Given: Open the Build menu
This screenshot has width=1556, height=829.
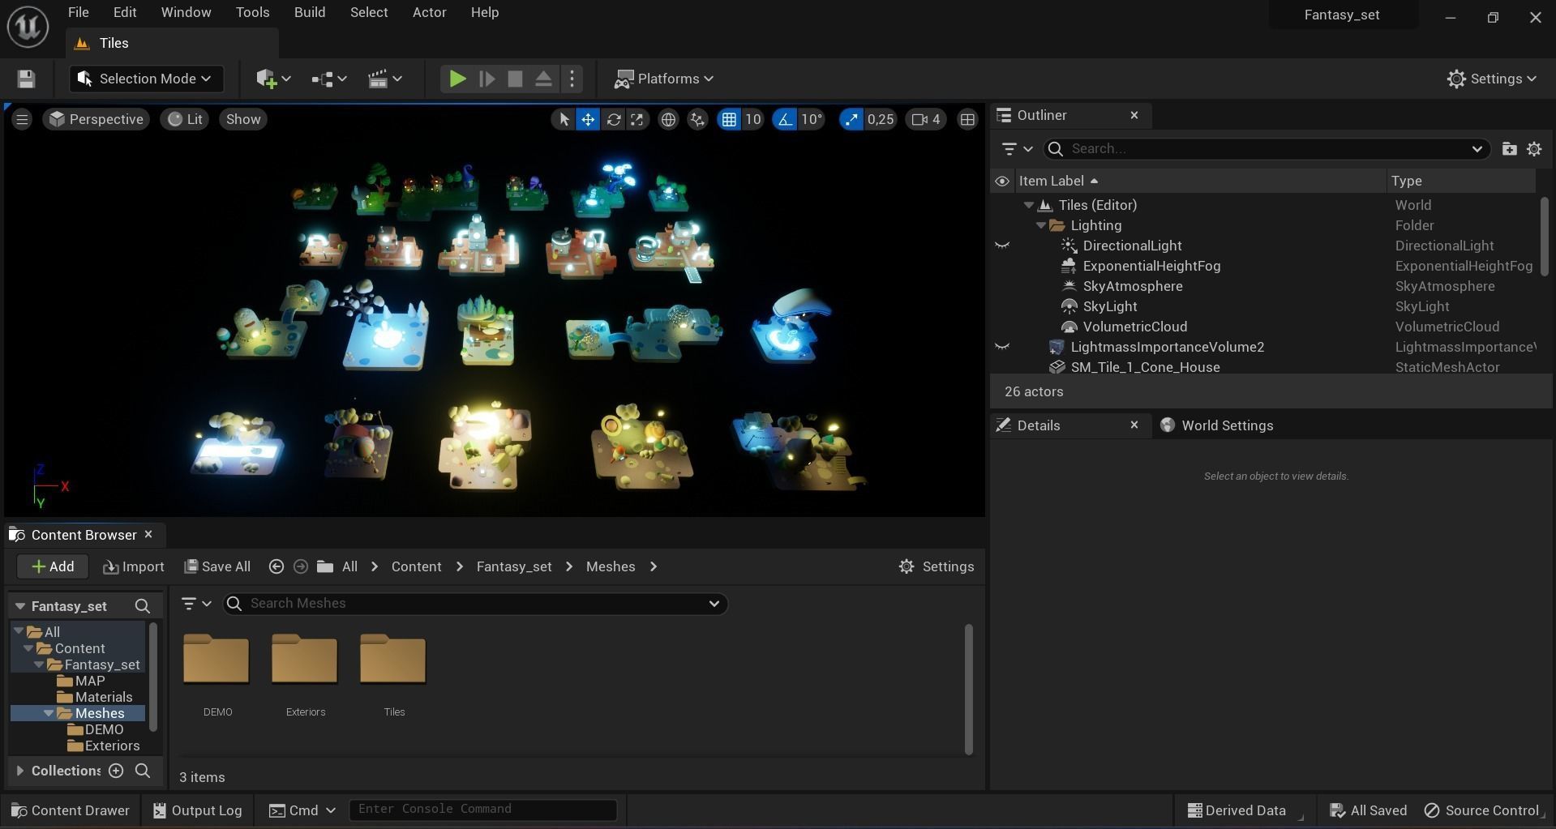Looking at the screenshot, I should tap(310, 12).
